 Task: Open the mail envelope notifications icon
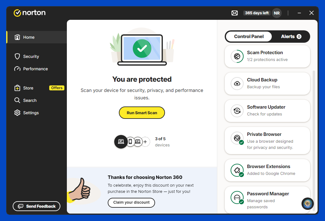click(x=234, y=13)
